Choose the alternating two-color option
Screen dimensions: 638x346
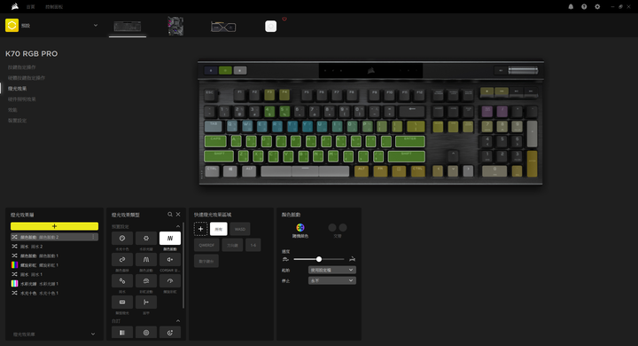tap(338, 227)
